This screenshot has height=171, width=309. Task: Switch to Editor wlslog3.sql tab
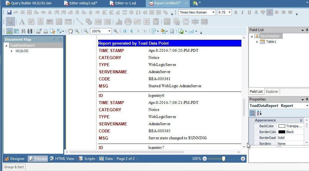(x=81, y=3)
